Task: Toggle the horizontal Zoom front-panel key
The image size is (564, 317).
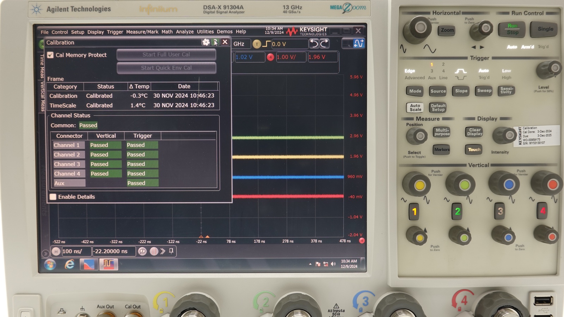Action: click(447, 30)
